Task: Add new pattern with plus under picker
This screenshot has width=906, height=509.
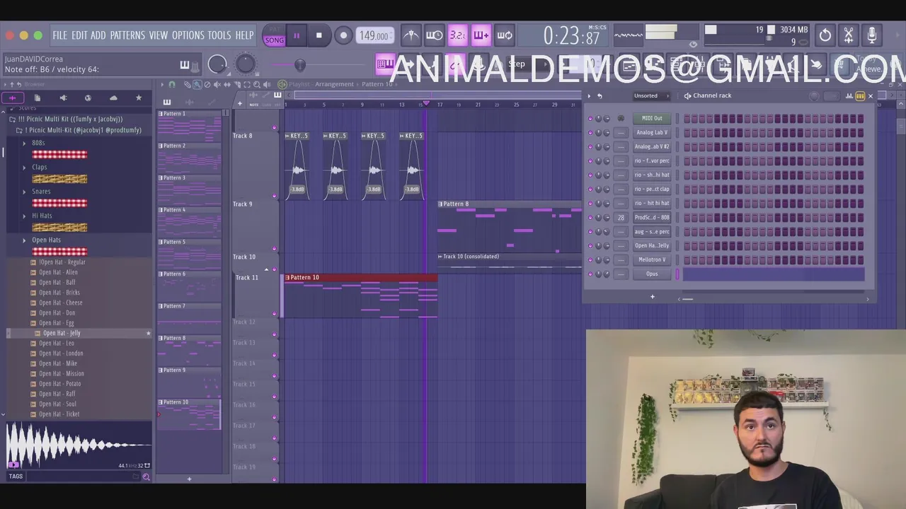Action: [189, 479]
